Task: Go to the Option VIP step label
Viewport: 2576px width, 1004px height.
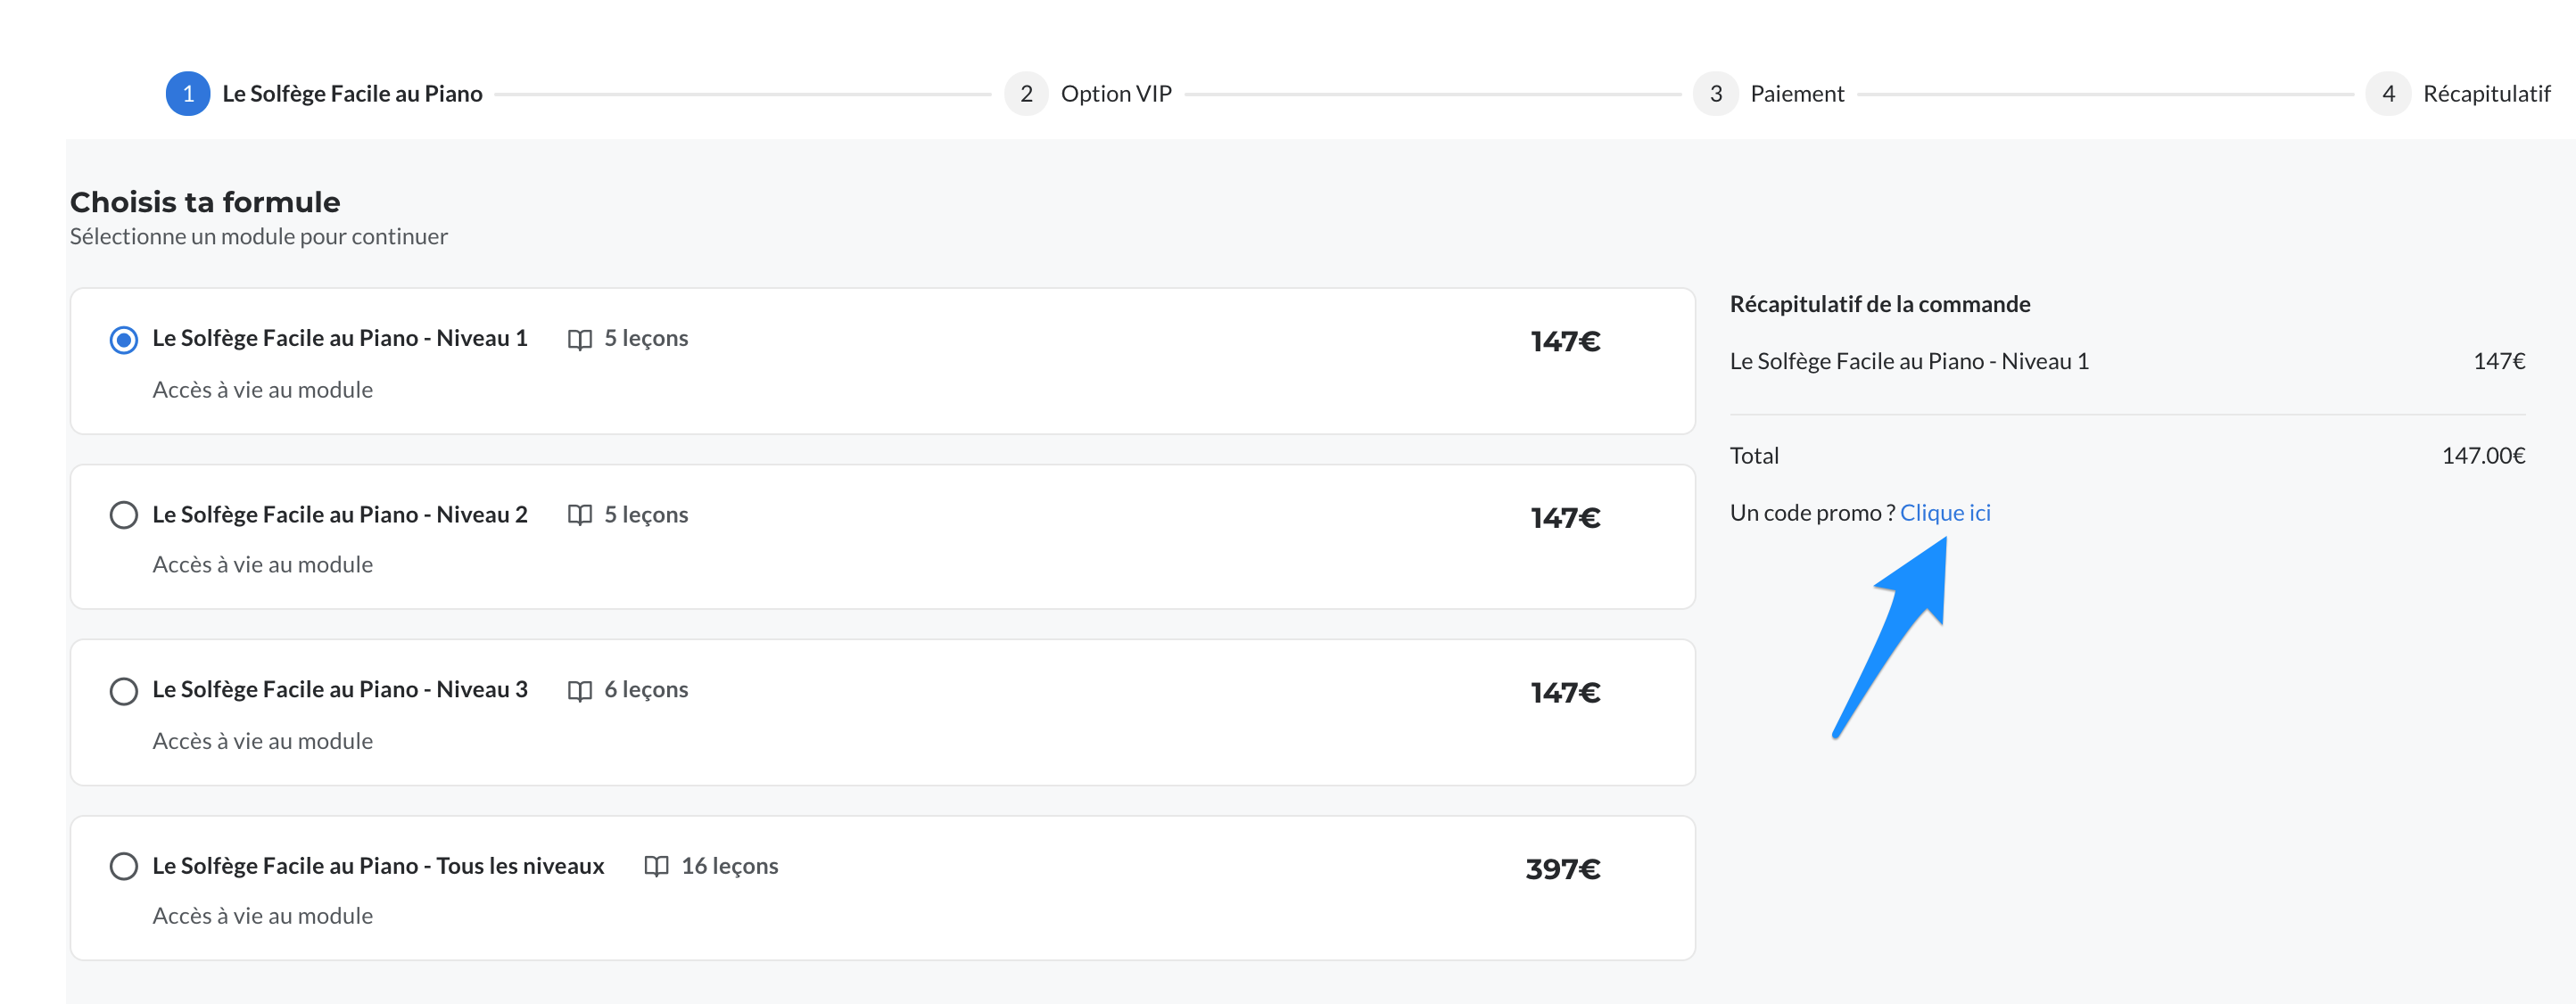Action: click(1115, 94)
